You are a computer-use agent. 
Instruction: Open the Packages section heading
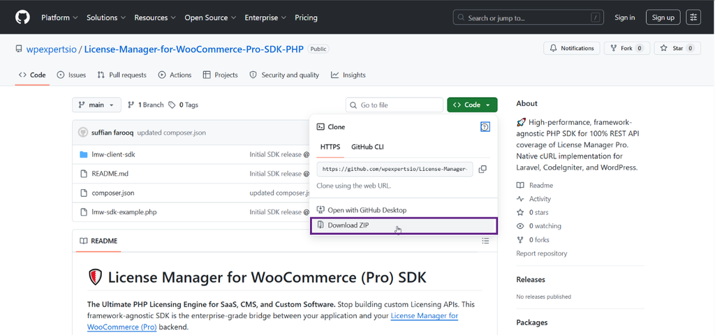coord(531,322)
